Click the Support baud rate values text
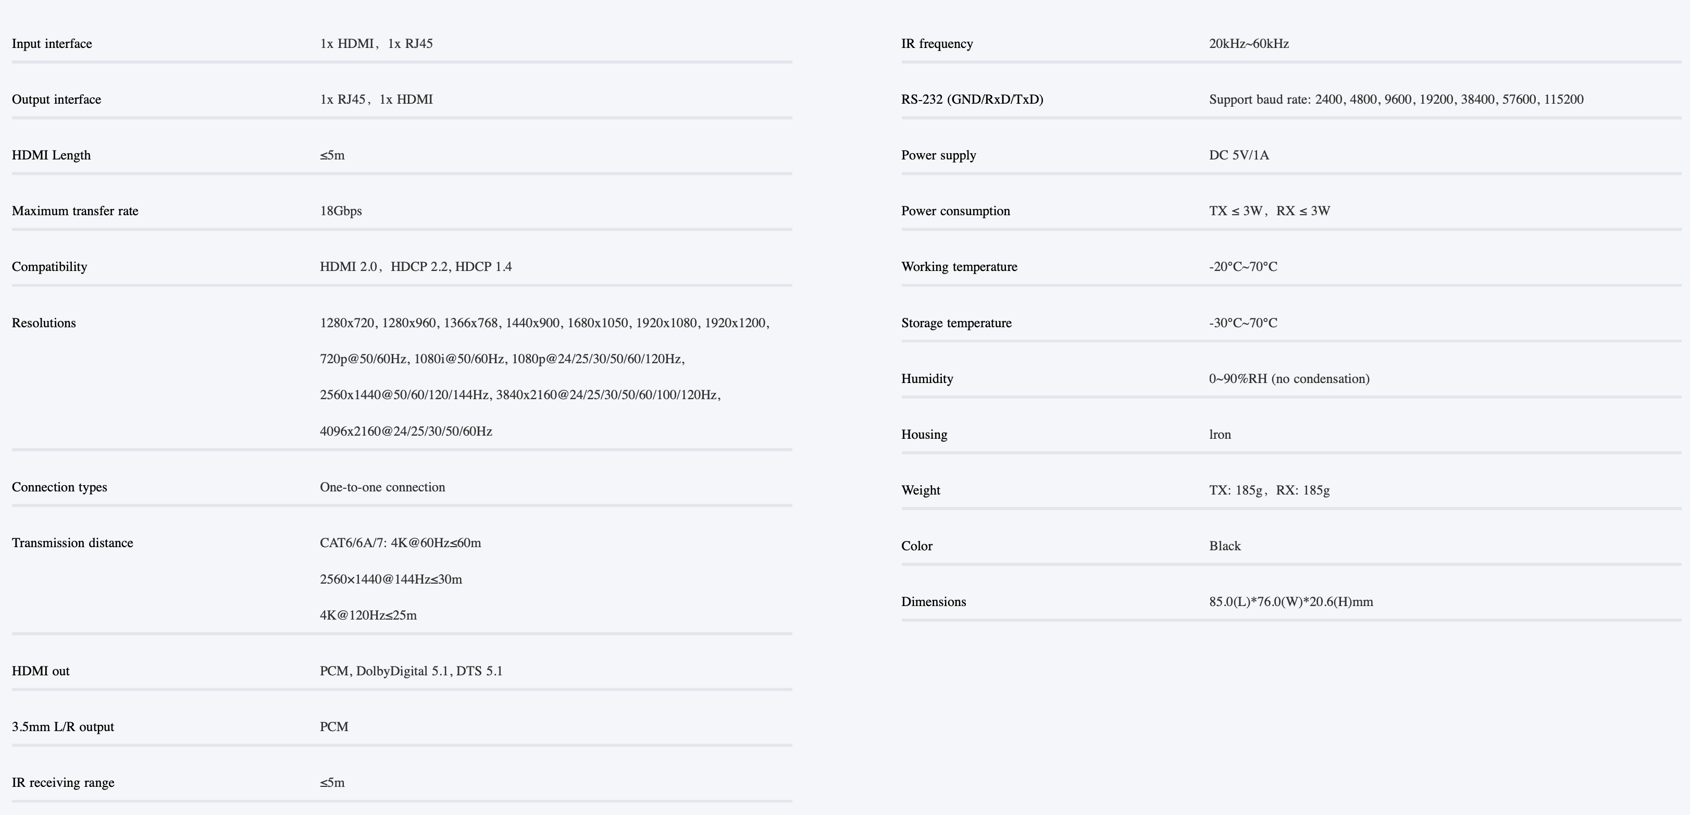The image size is (1690, 815). [x=1397, y=100]
